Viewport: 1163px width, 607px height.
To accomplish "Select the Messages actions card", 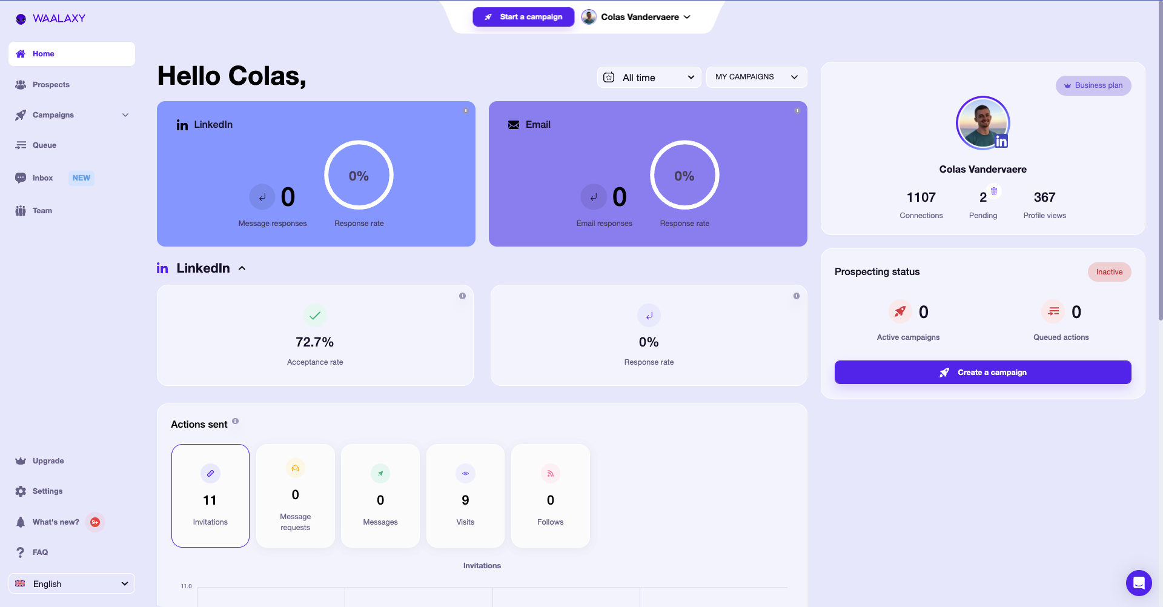I will point(380,496).
